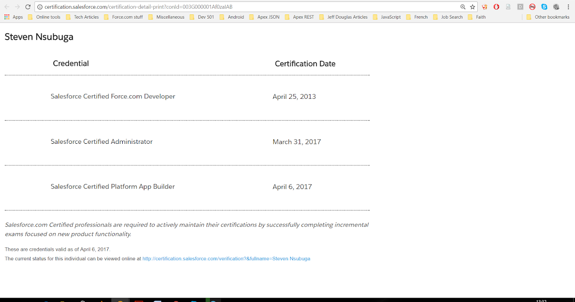This screenshot has height=302, width=575.
Task: Click the Steven Nsubuga name heading
Action: click(x=39, y=37)
